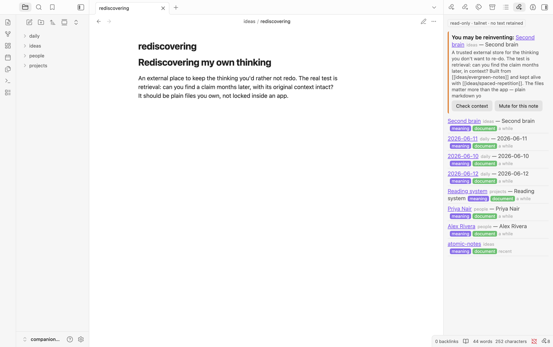
Task: Open quick switcher ribbon icon
Action: click(x=8, y=22)
